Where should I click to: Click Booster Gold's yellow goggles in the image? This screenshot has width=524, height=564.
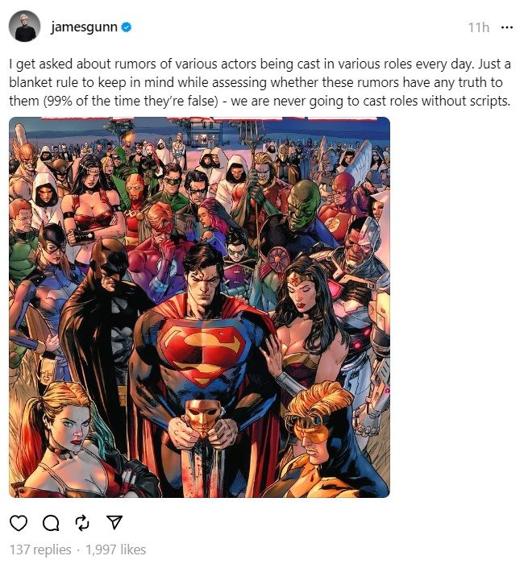tap(310, 427)
